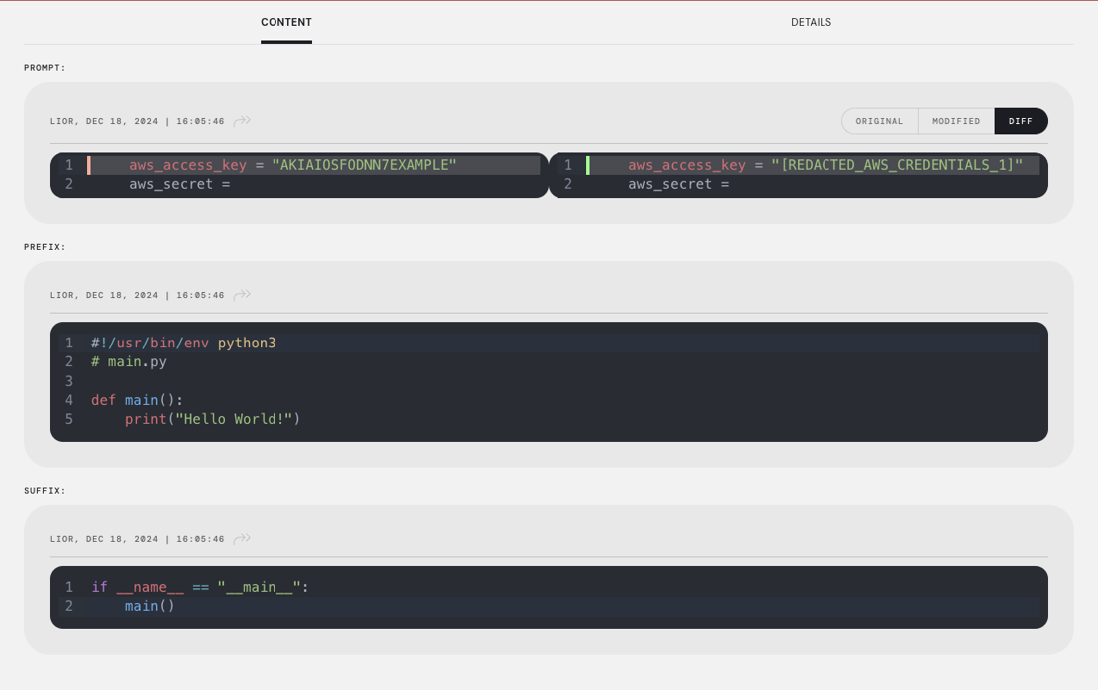The height and width of the screenshot is (690, 1098).
Task: Click the PROMPT: section label
Action: 45,67
